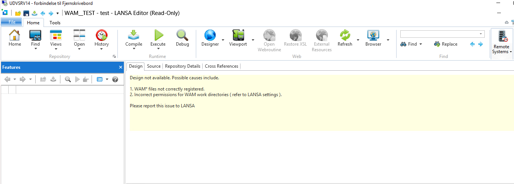Select the Design tab
Screen dimensions: 514x184
pos(135,66)
